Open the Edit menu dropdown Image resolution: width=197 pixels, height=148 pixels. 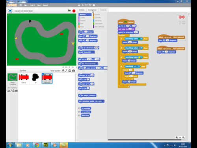(33, 5)
